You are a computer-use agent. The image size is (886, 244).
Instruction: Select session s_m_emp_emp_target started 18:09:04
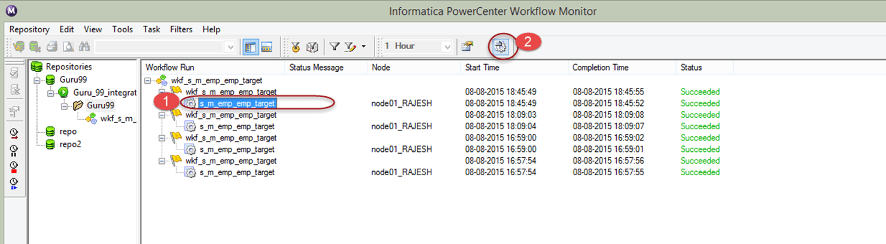(238, 127)
